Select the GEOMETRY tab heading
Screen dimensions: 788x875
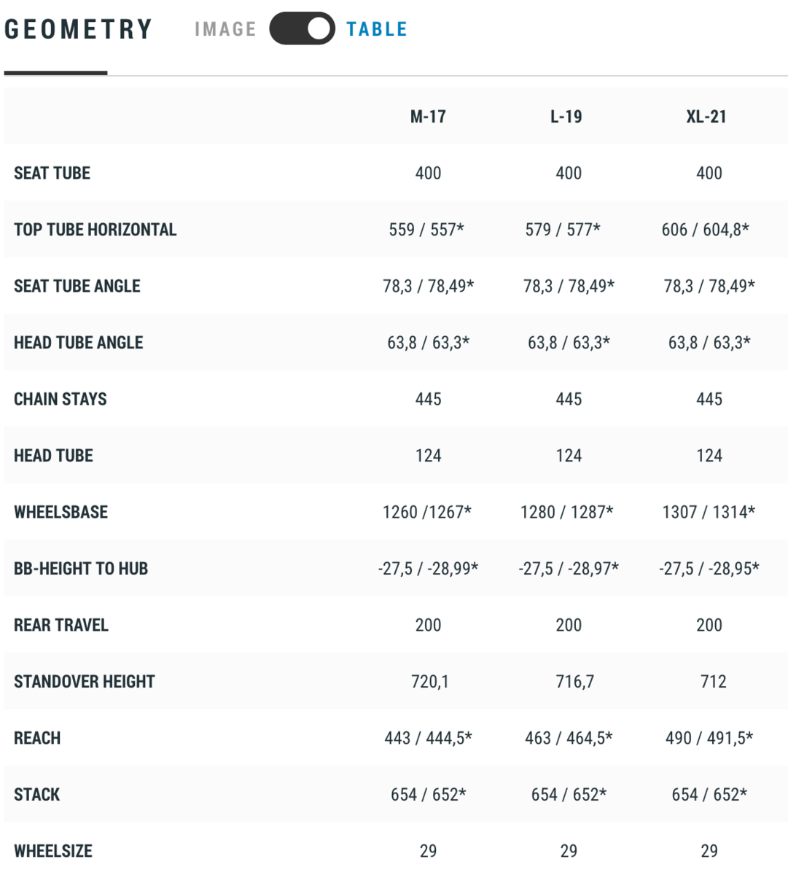point(78,29)
